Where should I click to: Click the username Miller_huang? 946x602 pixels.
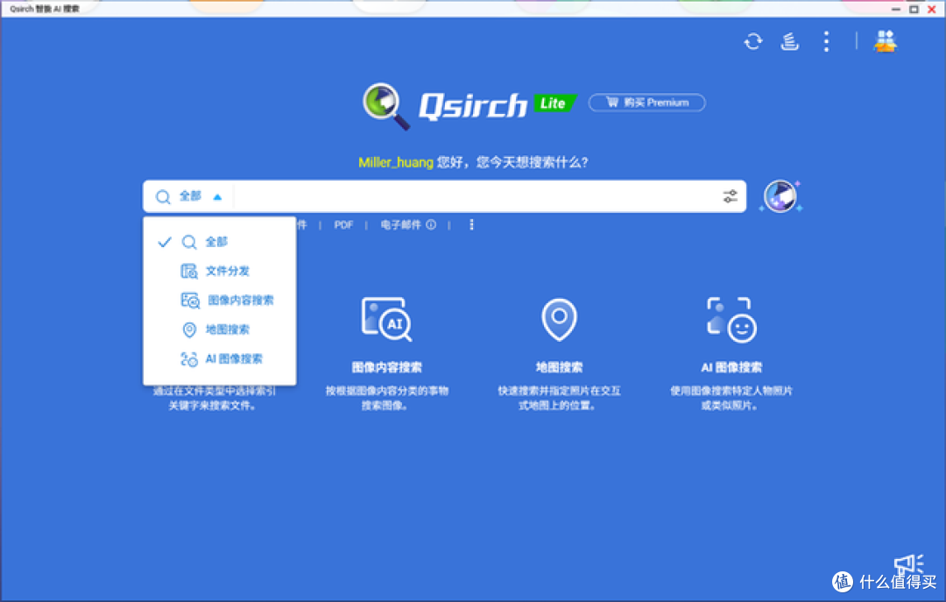tap(396, 162)
